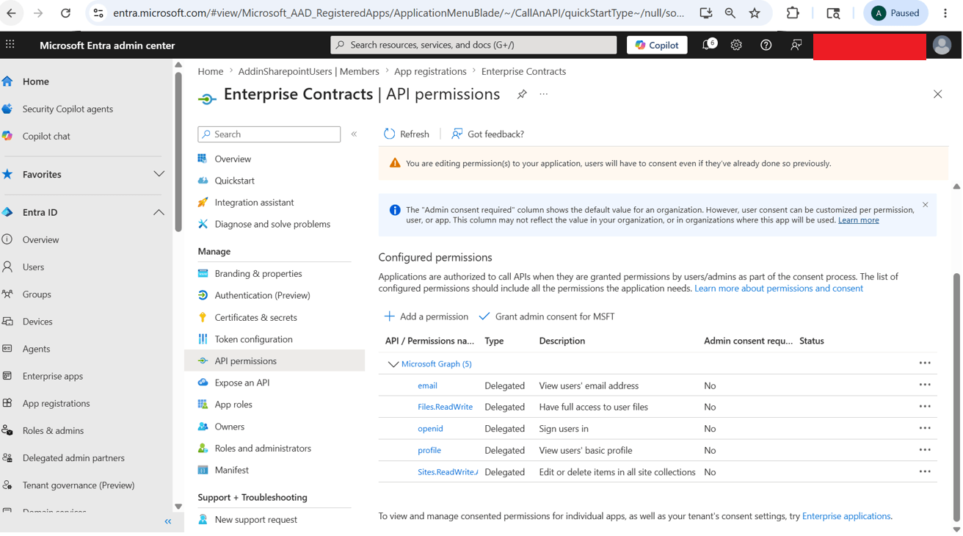Open the blade's more options ellipsis

544,94
